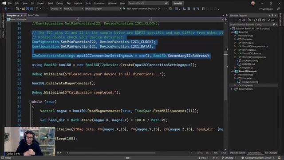
Task: Click the develop branch in status bar
Action: pos(229,158)
